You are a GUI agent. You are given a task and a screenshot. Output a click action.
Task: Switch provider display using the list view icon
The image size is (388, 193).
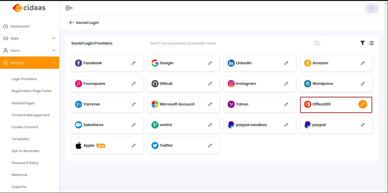point(371,43)
